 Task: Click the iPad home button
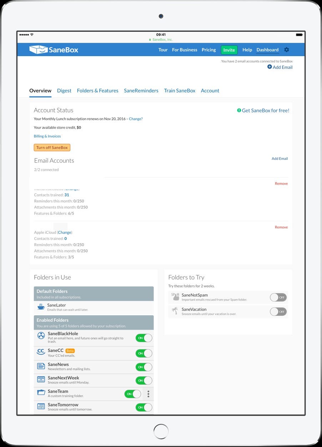(x=161, y=431)
